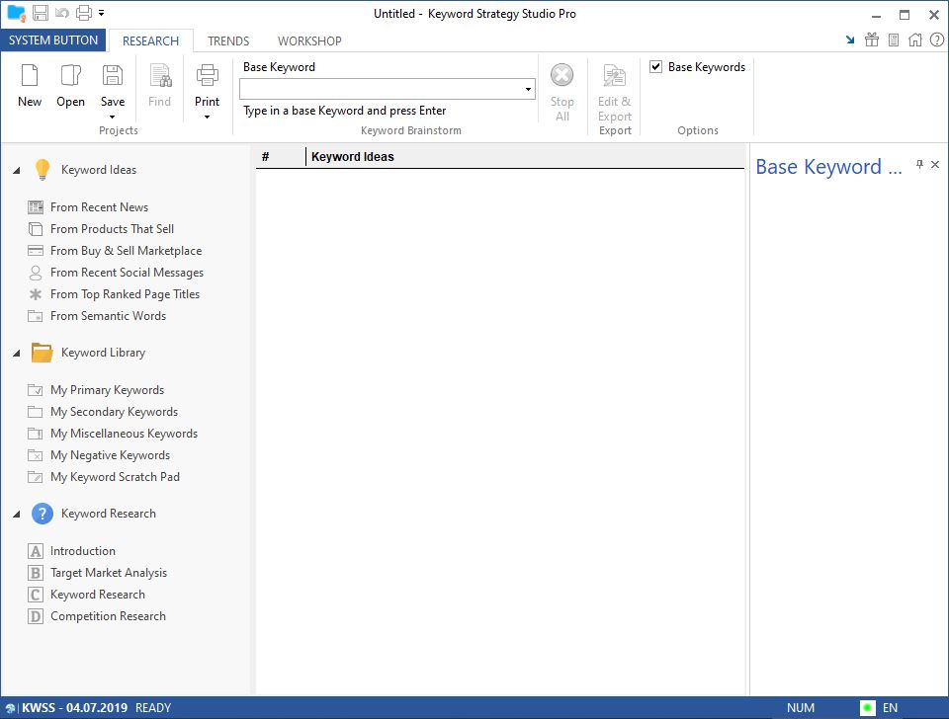Image resolution: width=949 pixels, height=719 pixels.
Task: Switch to the TRENDS tab
Action: click(228, 41)
